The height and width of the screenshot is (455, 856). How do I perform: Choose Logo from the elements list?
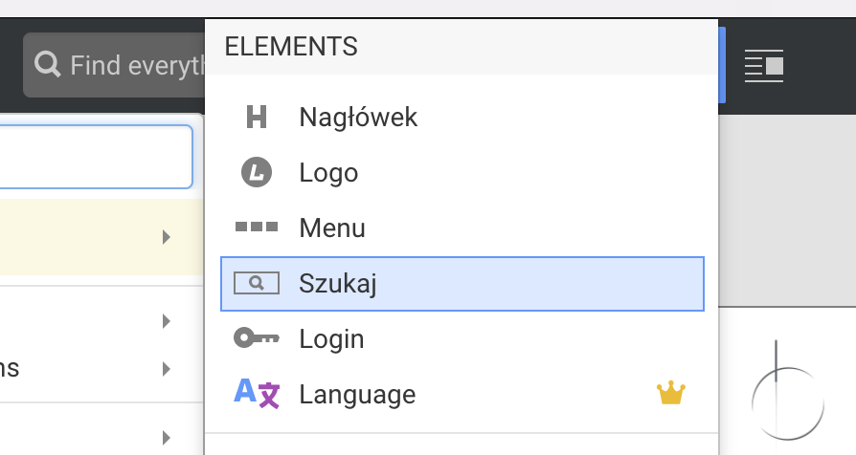coord(328,173)
